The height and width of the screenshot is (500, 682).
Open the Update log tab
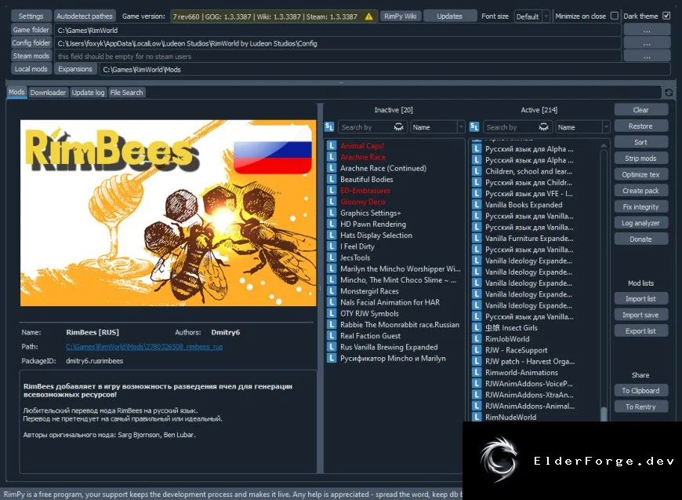tap(88, 93)
